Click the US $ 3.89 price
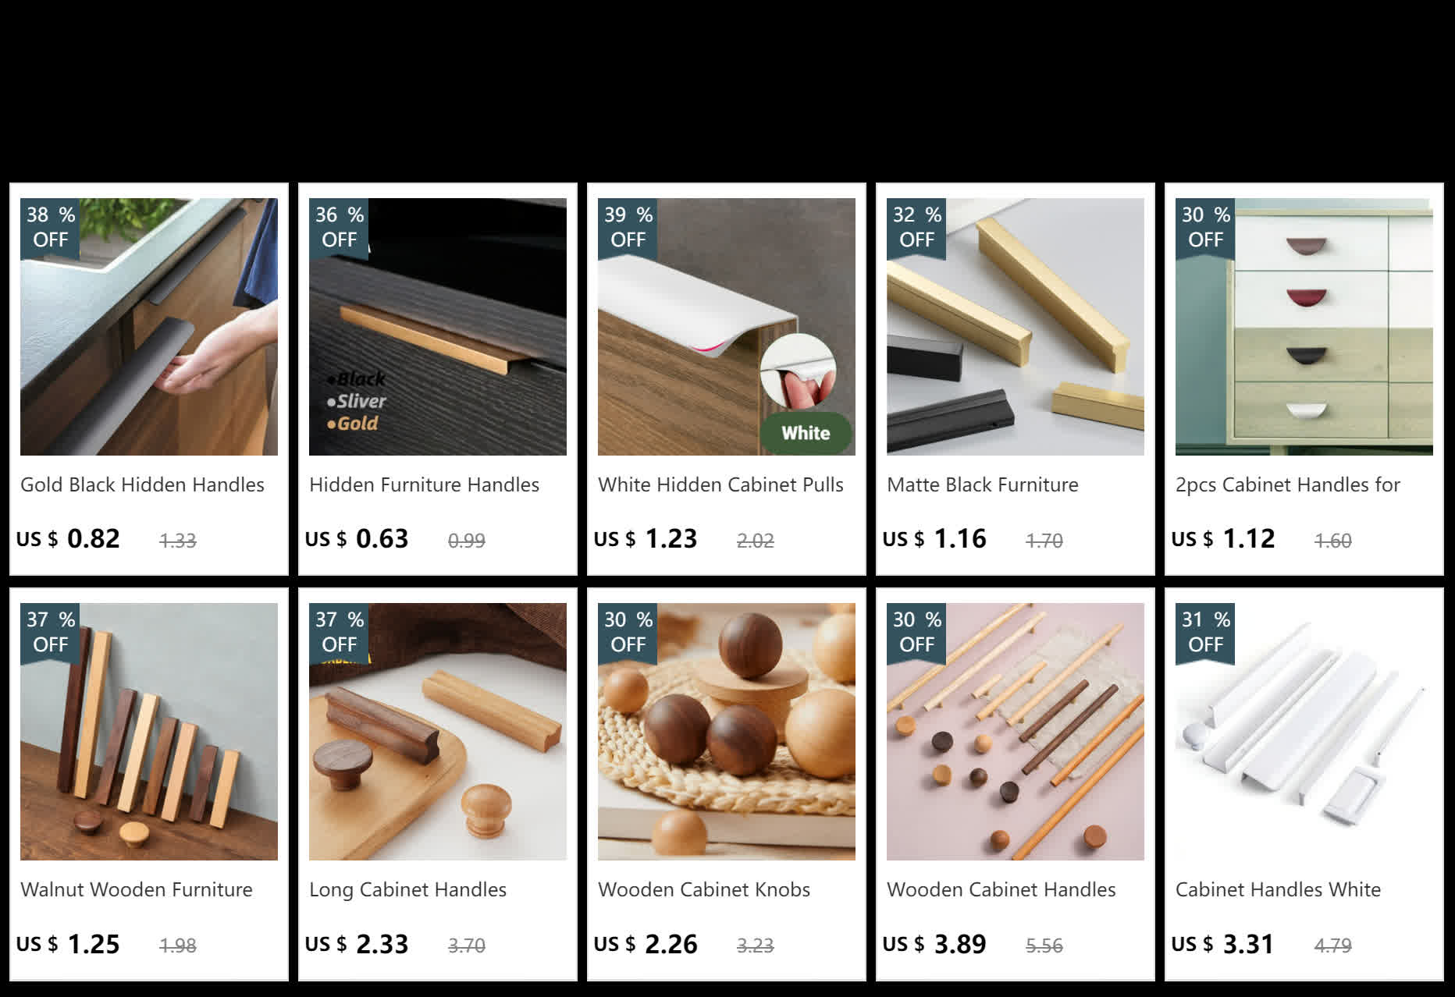This screenshot has height=997, width=1455. (x=934, y=944)
